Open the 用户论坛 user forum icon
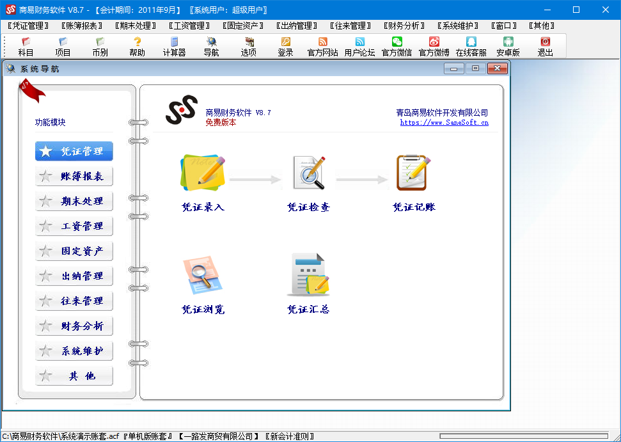 pyautogui.click(x=359, y=46)
